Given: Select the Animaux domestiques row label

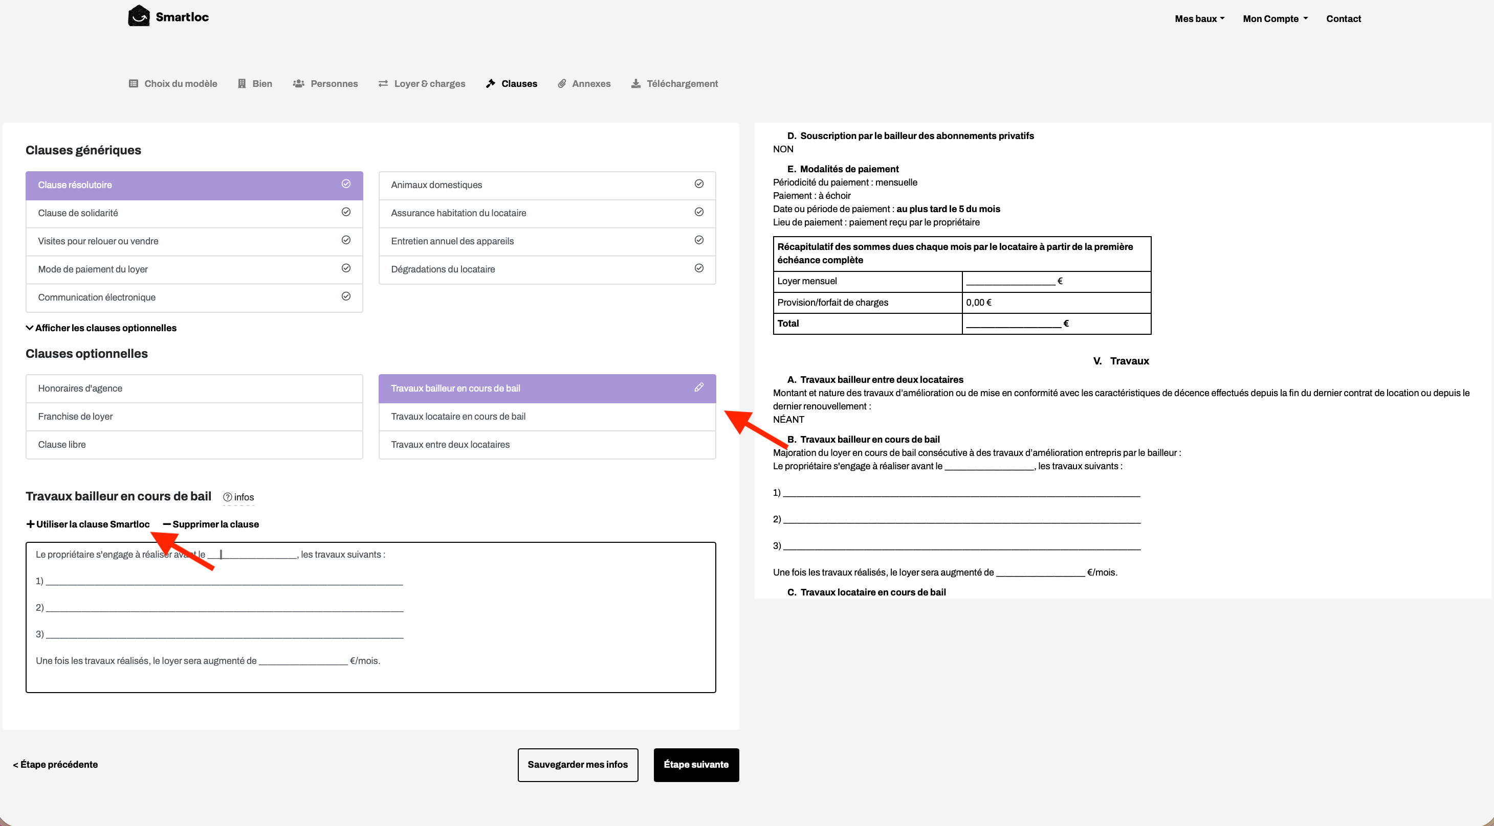Looking at the screenshot, I should [x=436, y=185].
